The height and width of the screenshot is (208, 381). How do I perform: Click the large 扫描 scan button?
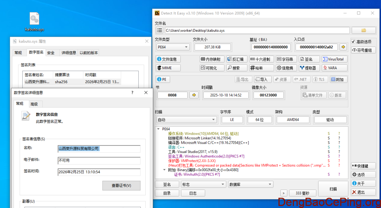click(x=333, y=189)
